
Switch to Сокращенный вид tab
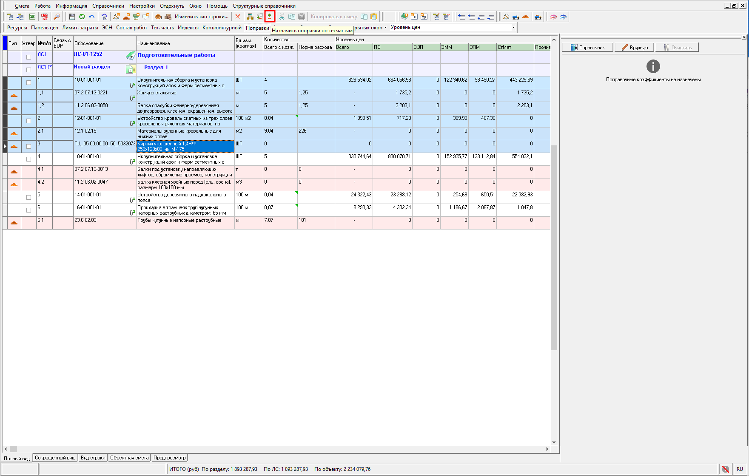(x=55, y=458)
